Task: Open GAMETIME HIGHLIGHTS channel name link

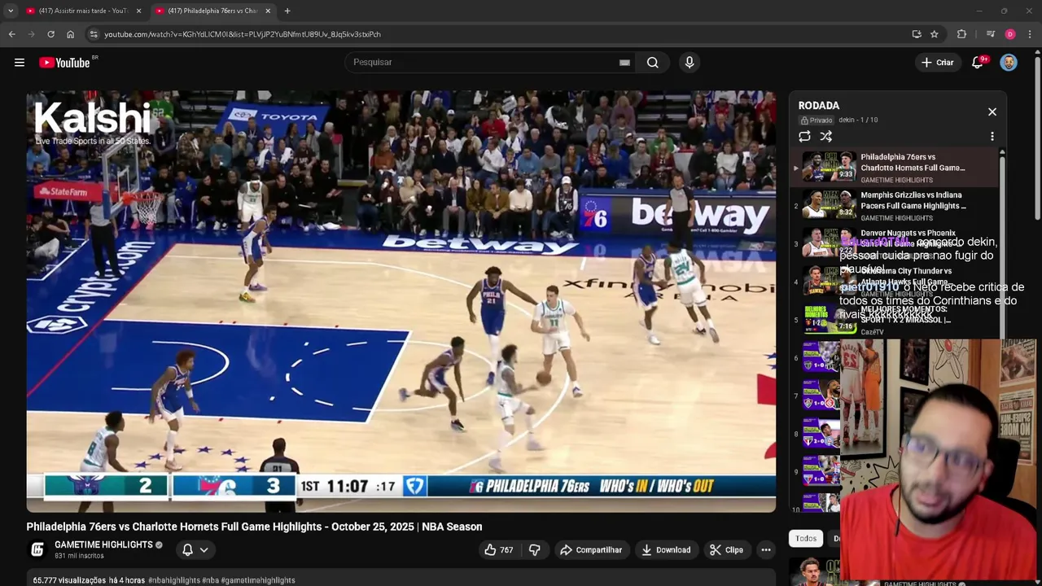Action: 103,544
